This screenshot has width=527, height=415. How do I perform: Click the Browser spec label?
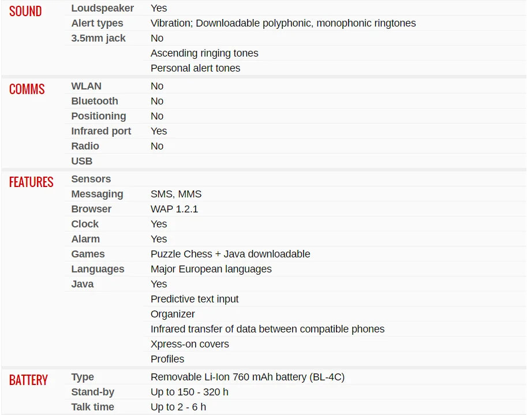pyautogui.click(x=91, y=209)
